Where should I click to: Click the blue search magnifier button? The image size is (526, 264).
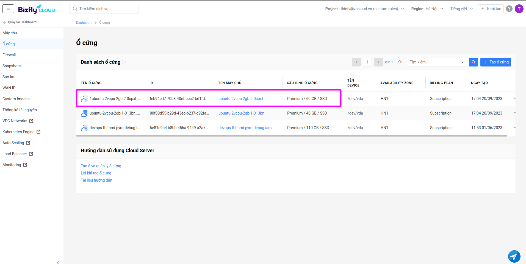pyautogui.click(x=473, y=62)
